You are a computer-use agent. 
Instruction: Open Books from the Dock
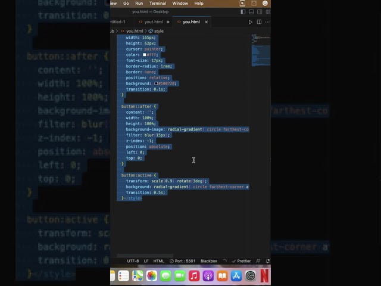click(222, 276)
